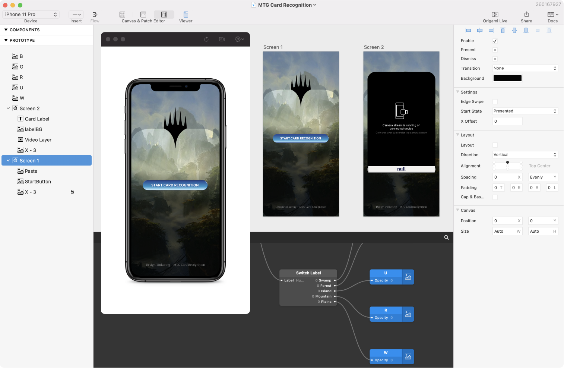564x368 pixels.
Task: Select the U layer patch header
Action: (386, 273)
